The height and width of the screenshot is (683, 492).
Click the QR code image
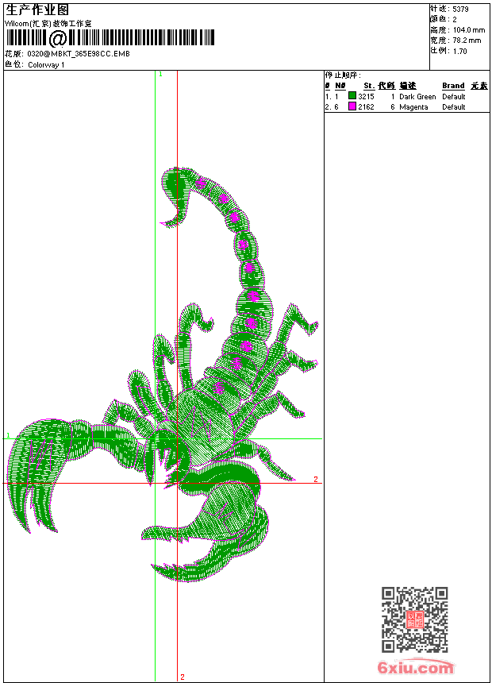tap(414, 619)
